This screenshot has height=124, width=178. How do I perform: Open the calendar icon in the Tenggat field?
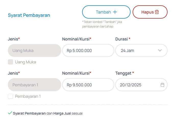pos(162,85)
